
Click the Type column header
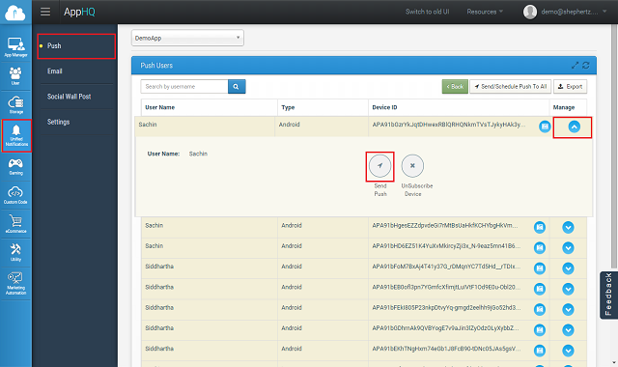288,107
